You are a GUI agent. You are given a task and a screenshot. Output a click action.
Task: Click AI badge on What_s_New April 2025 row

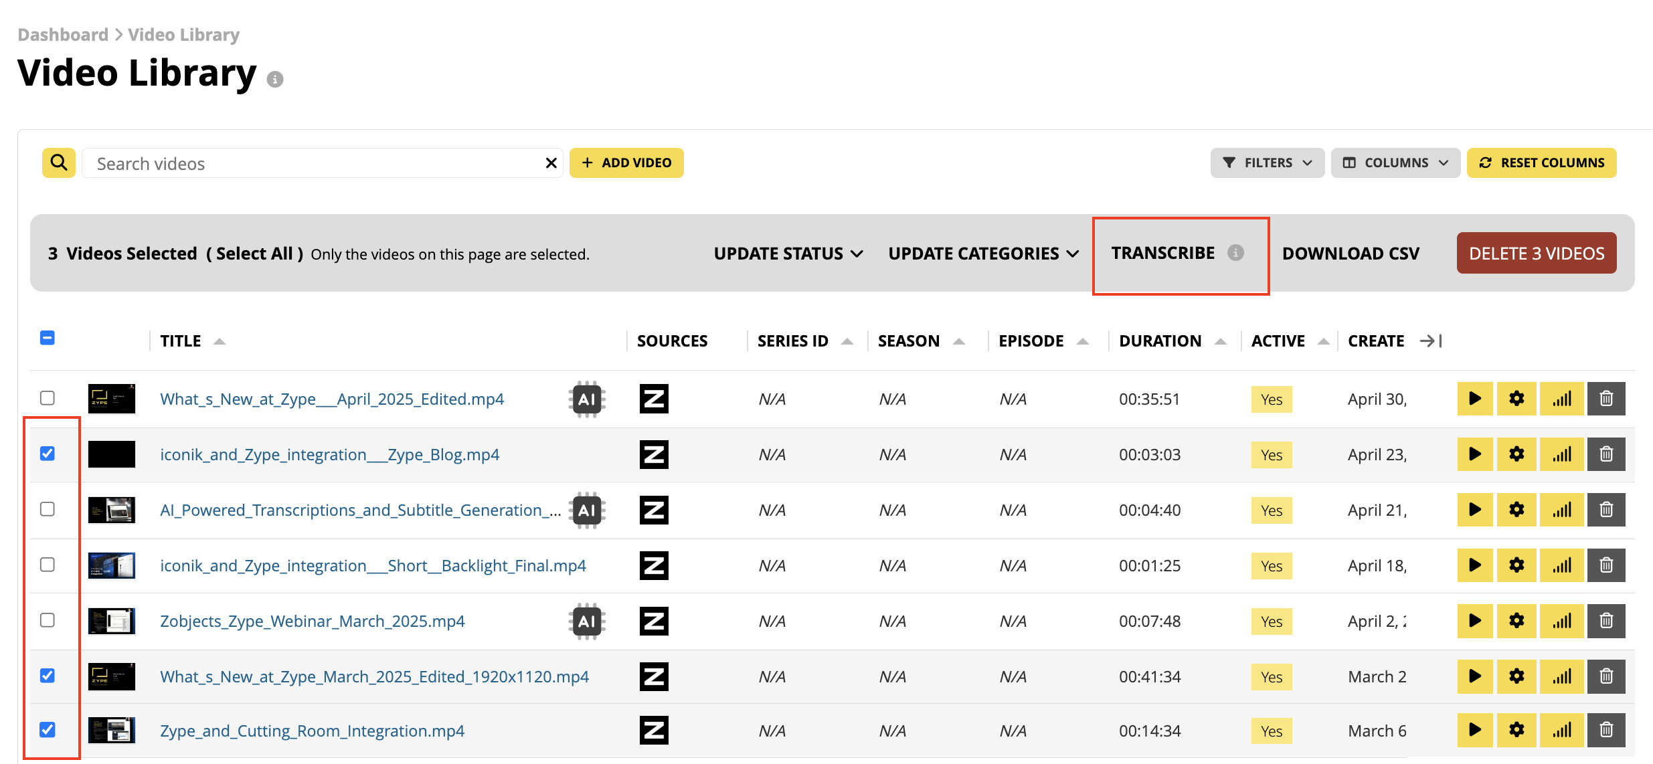[587, 399]
